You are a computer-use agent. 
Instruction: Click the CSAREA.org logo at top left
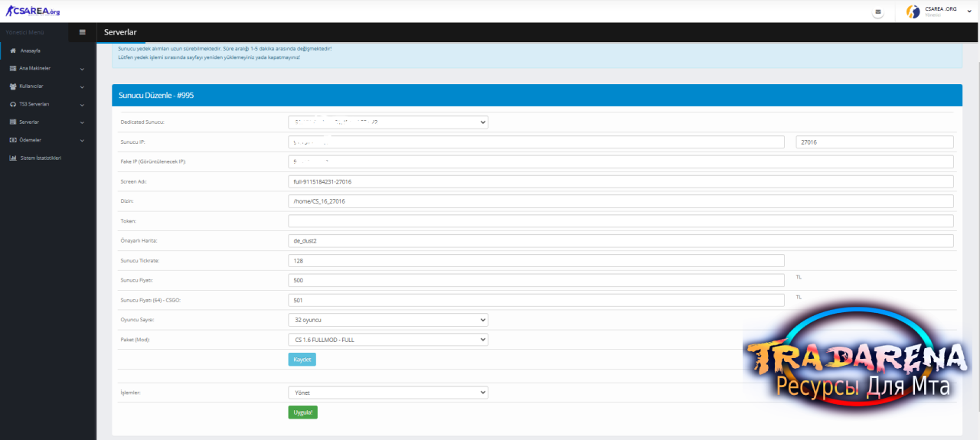tap(32, 11)
